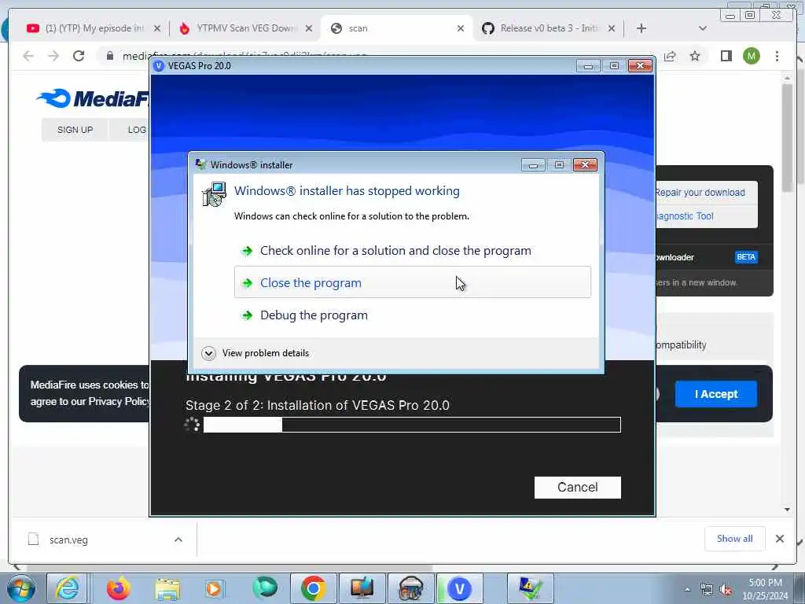805x604 pixels.
Task: Switch to Windows installer error taskbar item
Action: (x=531, y=588)
